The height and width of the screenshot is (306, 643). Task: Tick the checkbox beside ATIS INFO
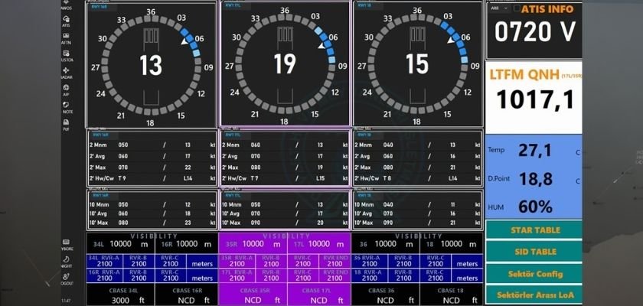(x=516, y=10)
